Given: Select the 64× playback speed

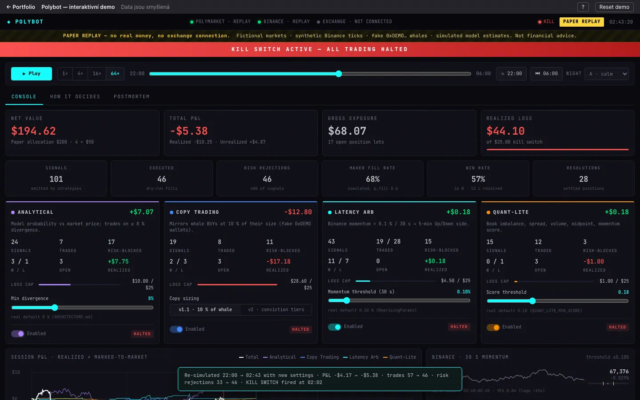Looking at the screenshot, I should click(115, 74).
